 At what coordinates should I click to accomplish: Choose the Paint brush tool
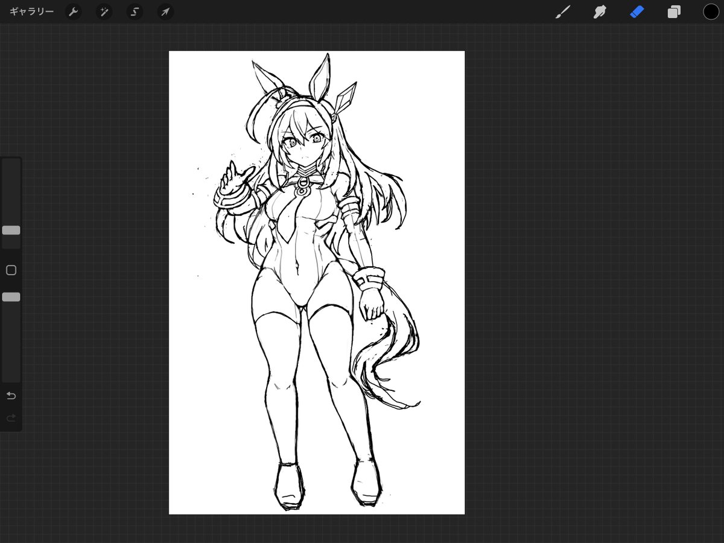pos(563,11)
